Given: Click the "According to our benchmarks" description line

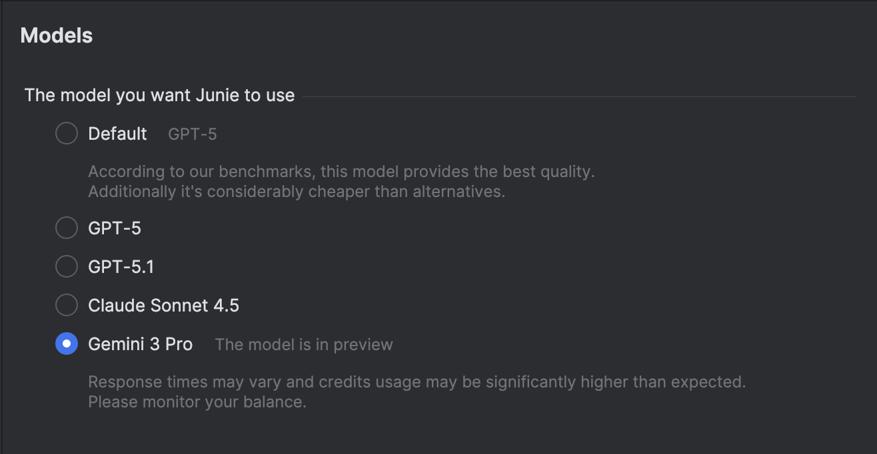Looking at the screenshot, I should pyautogui.click(x=341, y=172).
